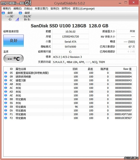Click the rotation rate ---- (SSD) field

[x=126, y=42]
